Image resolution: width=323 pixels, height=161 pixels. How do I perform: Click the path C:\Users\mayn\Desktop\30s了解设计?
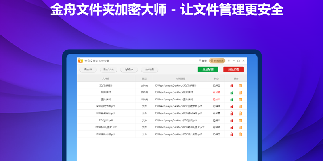(x=176, y=85)
